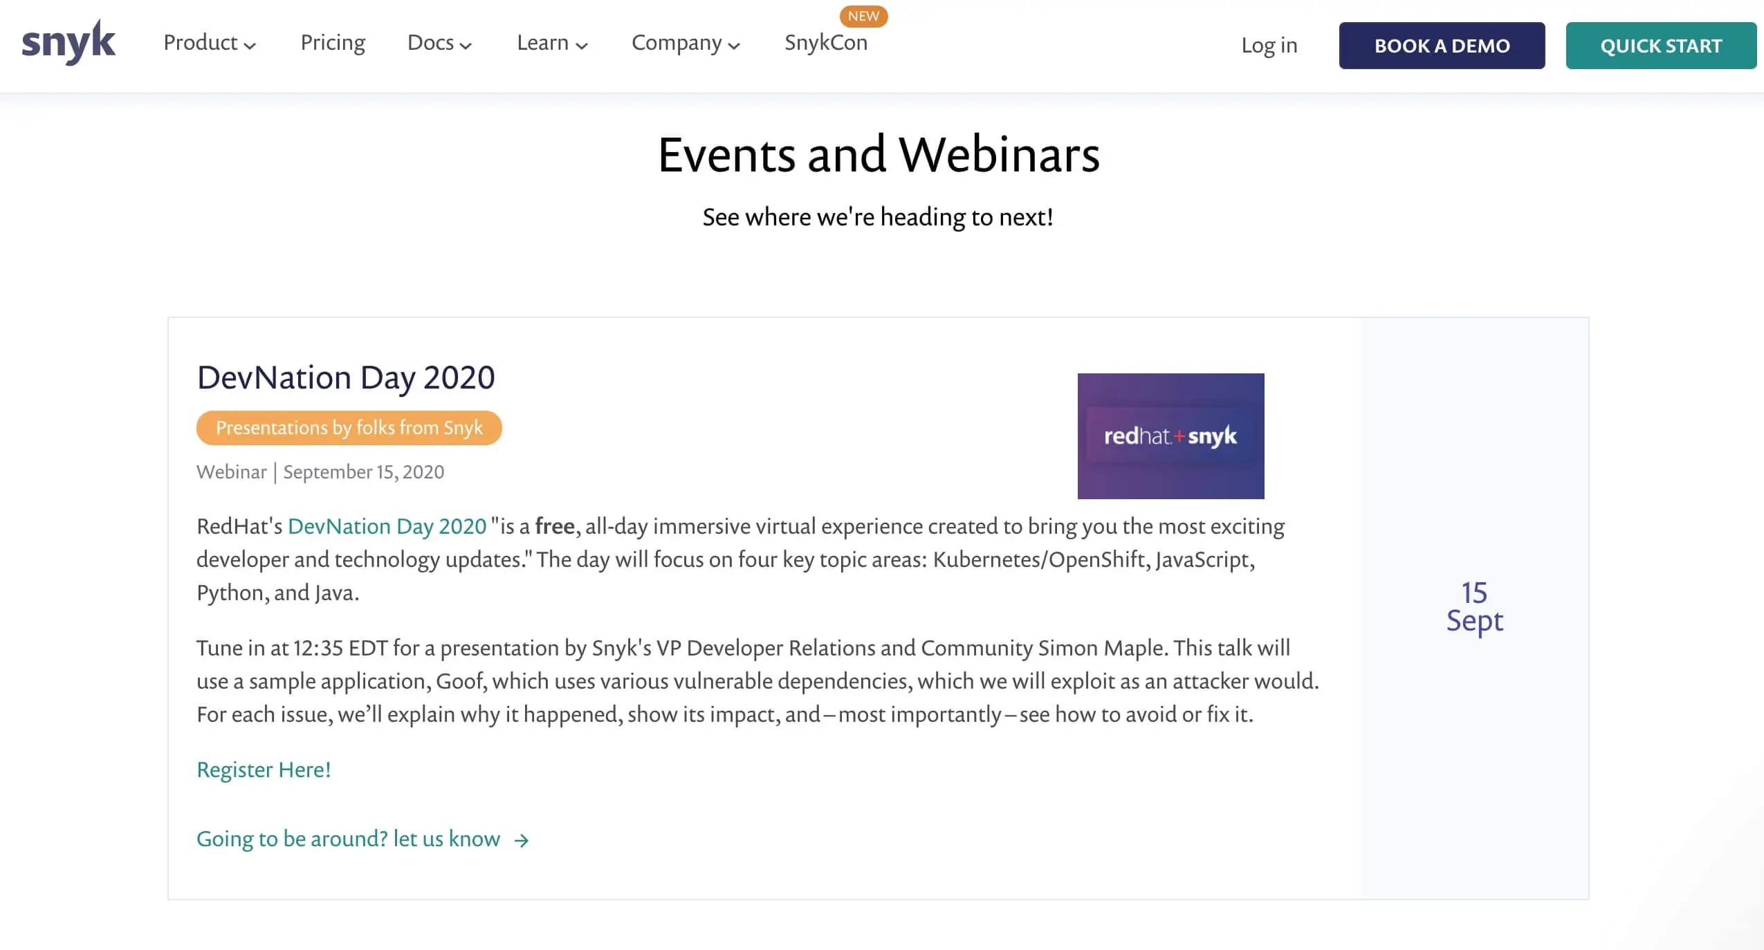Viewport: 1764px width, 950px height.
Task: Click the Register Here! link
Action: tap(264, 770)
